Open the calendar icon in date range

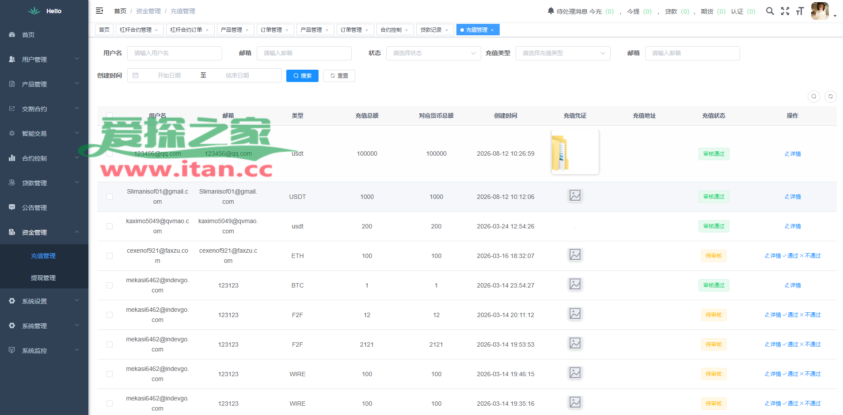pos(136,75)
